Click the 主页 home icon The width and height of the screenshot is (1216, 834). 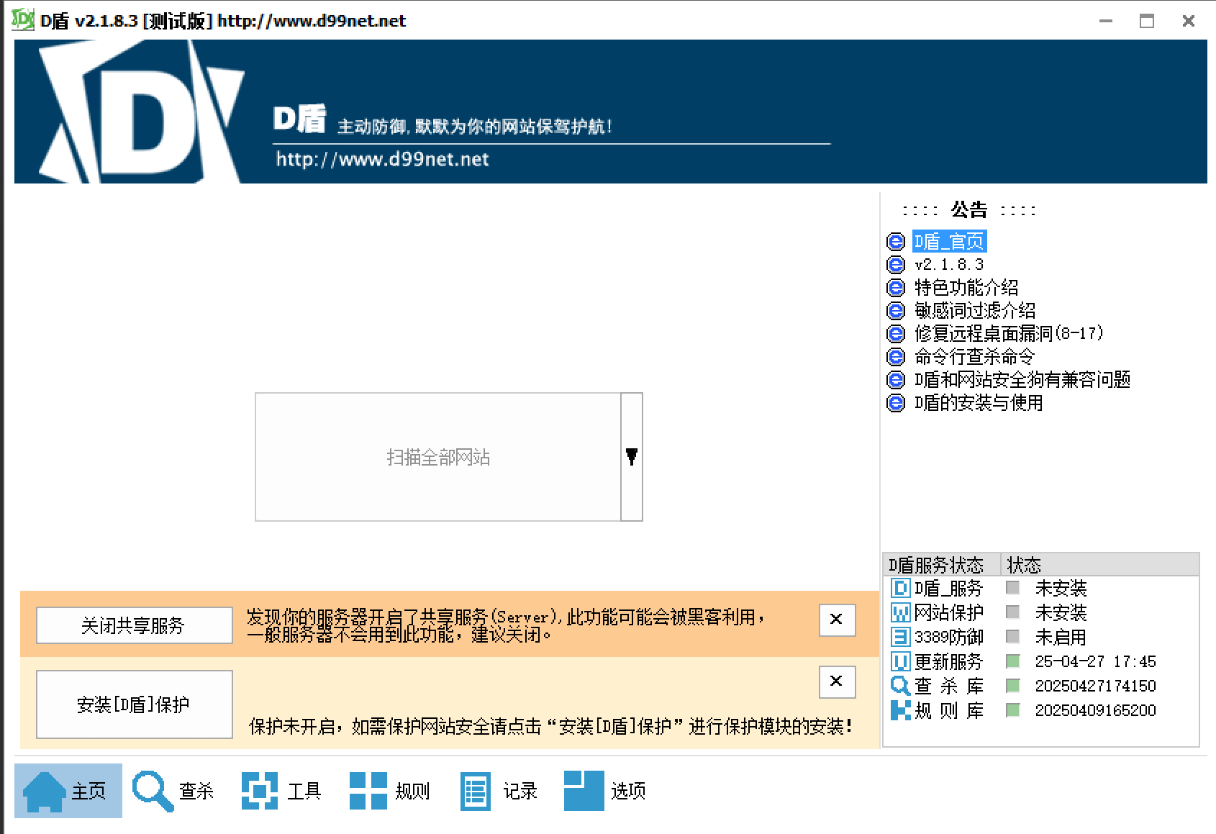(45, 791)
